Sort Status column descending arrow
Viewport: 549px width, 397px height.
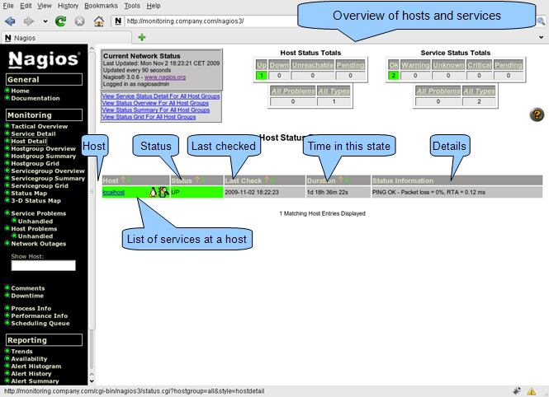point(203,180)
